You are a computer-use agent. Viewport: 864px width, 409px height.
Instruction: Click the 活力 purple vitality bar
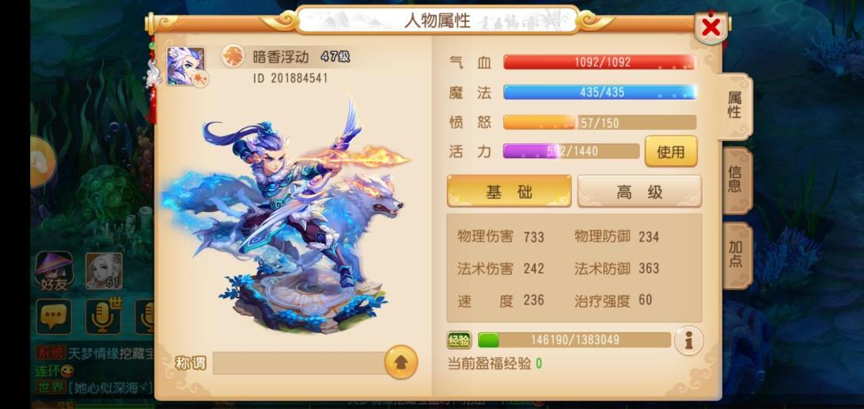point(571,151)
